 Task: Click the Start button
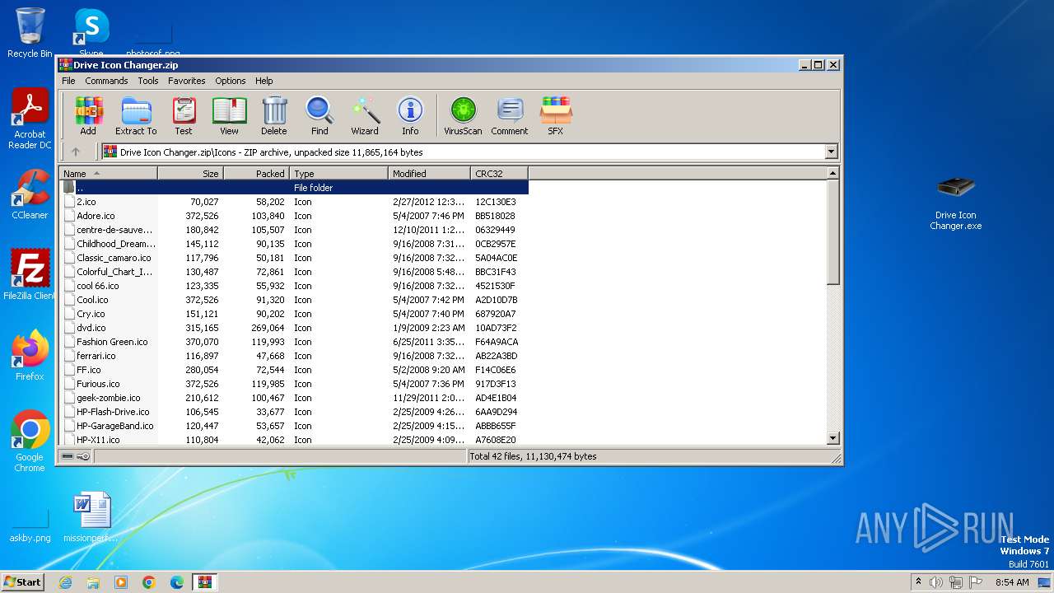coord(22,581)
